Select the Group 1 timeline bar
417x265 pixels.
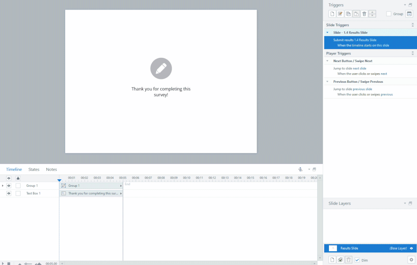coord(91,186)
